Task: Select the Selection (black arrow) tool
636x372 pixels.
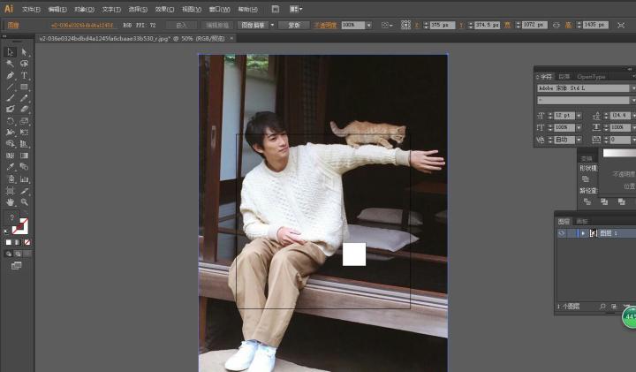Action: [10, 52]
